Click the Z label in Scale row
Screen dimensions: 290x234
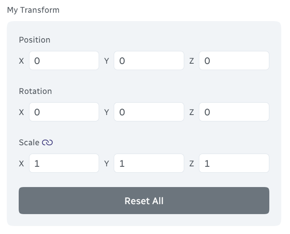coord(192,164)
